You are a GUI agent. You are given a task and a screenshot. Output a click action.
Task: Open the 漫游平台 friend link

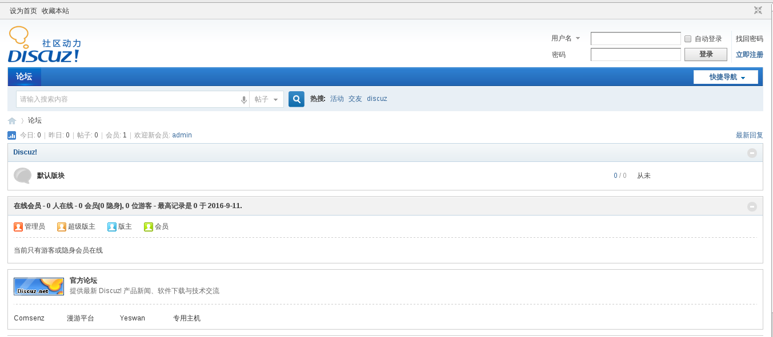coord(81,318)
